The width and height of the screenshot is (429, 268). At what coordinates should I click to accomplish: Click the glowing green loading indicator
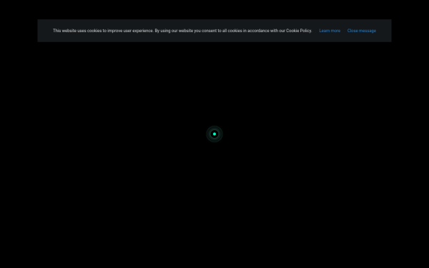(214, 134)
